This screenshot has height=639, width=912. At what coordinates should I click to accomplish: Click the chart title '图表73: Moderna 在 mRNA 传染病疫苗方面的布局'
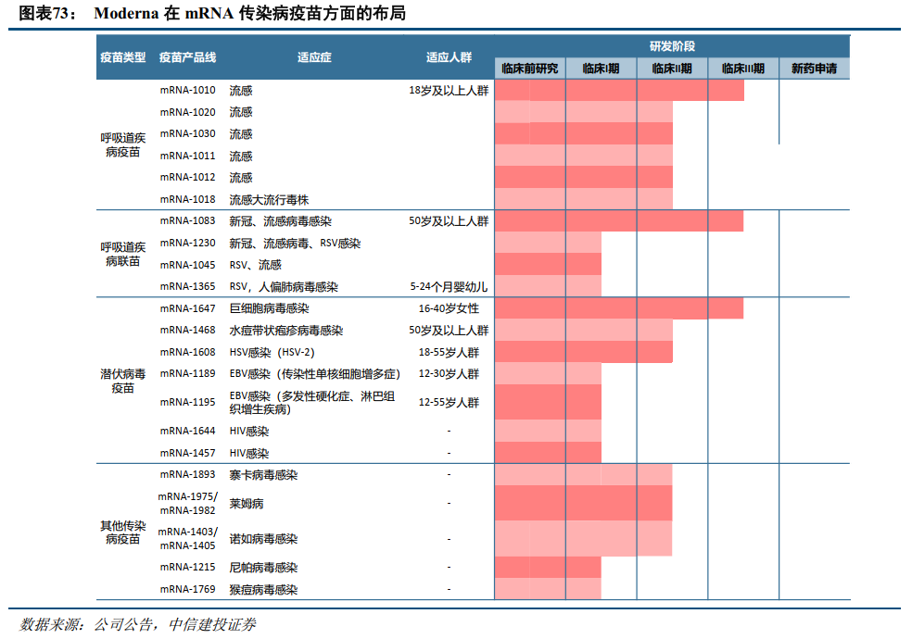(212, 13)
